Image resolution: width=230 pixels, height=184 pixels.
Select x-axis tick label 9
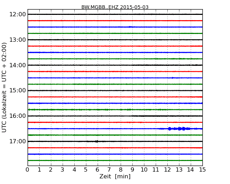pyautogui.click(x=132, y=170)
